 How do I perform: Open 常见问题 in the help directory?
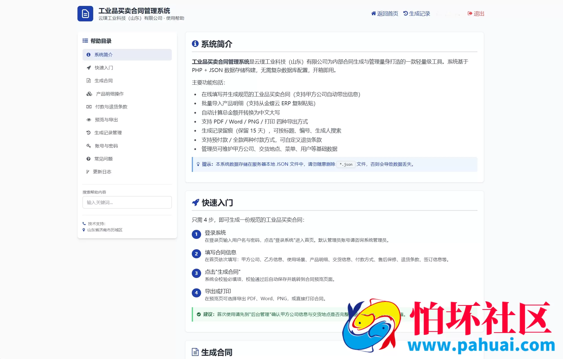(x=127, y=159)
